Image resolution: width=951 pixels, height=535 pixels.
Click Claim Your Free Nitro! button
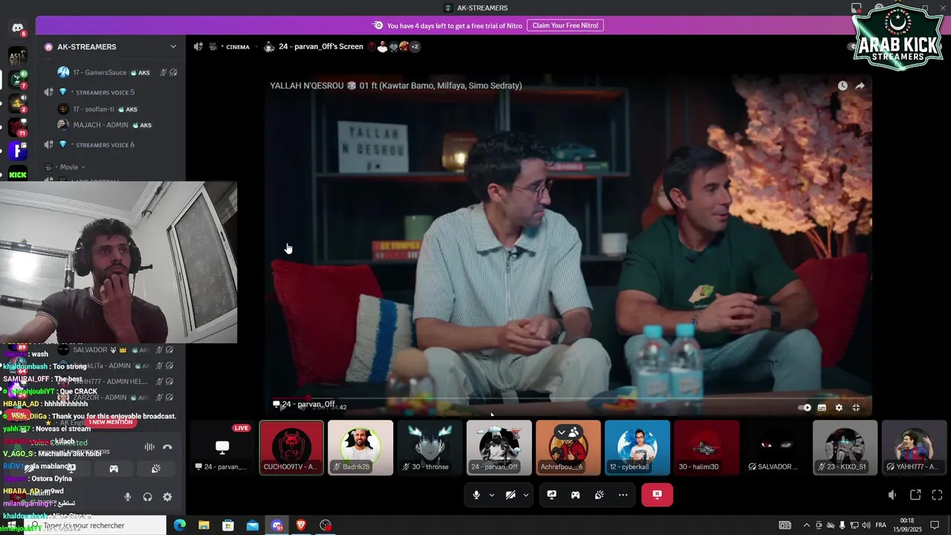click(x=565, y=25)
